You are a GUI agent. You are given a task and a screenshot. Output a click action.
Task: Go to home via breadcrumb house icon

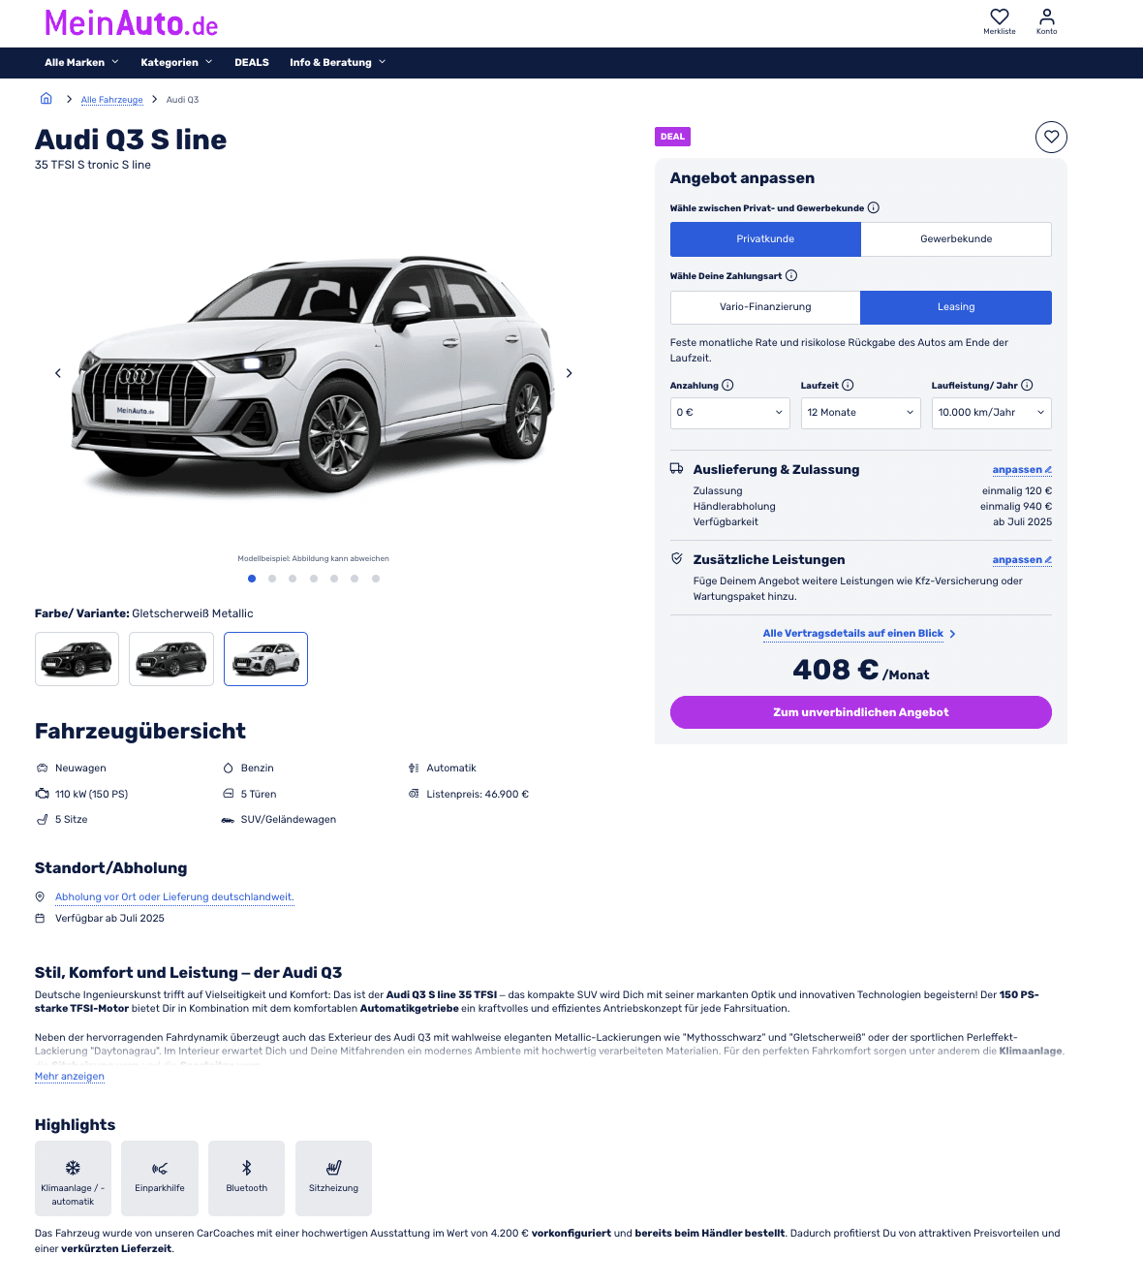point(46,99)
